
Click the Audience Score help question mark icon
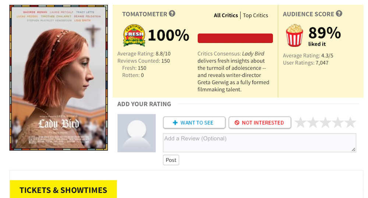tap(339, 14)
